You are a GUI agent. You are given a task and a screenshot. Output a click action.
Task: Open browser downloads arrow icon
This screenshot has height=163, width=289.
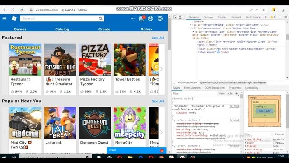[x=283, y=10]
